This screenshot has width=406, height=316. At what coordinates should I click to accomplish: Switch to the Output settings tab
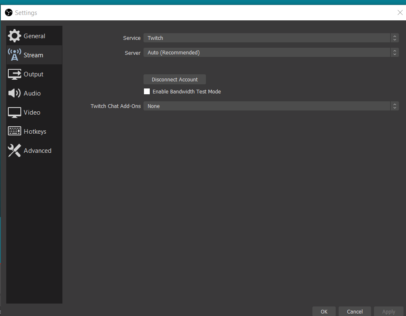[x=34, y=74]
